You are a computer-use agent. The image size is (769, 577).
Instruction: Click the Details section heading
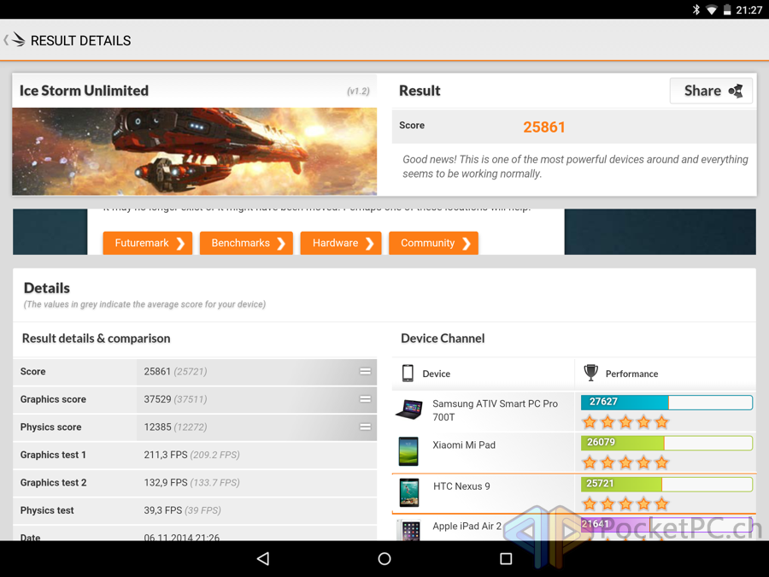47,288
